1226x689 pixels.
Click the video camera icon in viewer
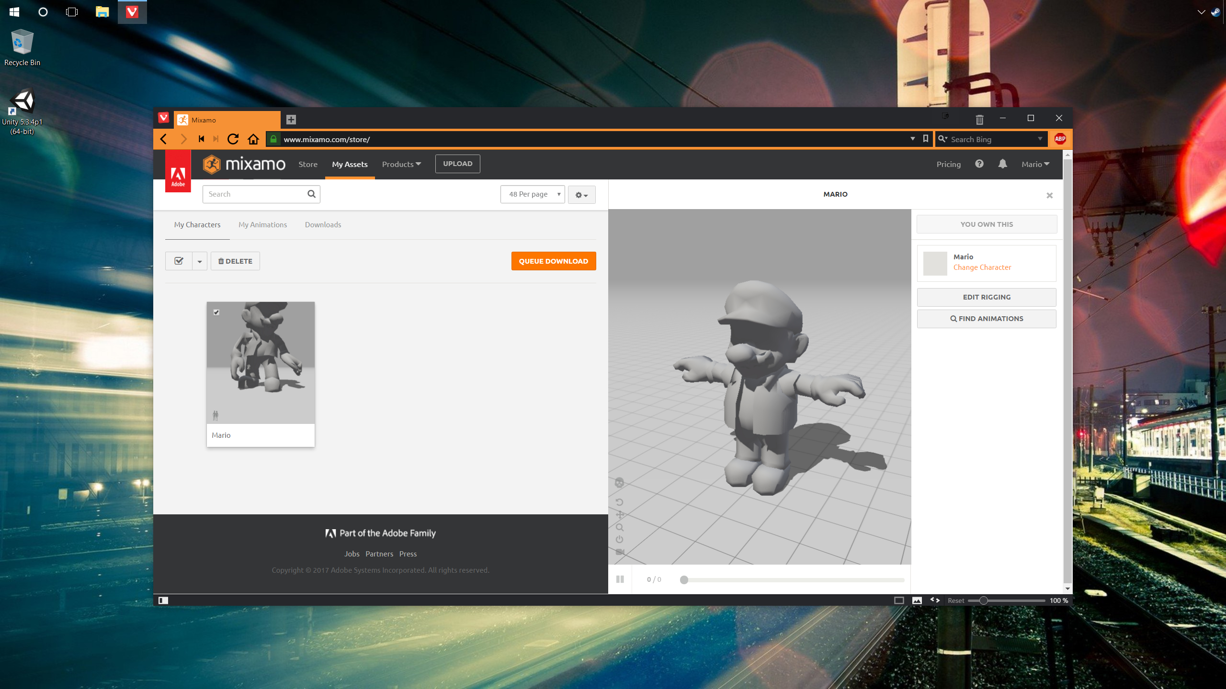click(620, 552)
